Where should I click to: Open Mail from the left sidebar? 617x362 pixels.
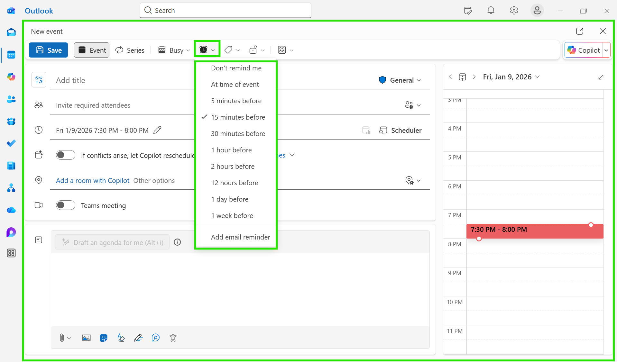[11, 32]
